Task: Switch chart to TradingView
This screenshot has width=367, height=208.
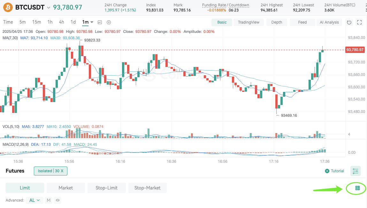Action: 248,22
